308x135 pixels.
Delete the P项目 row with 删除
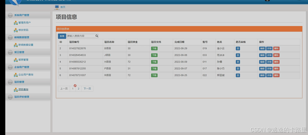[276, 69]
